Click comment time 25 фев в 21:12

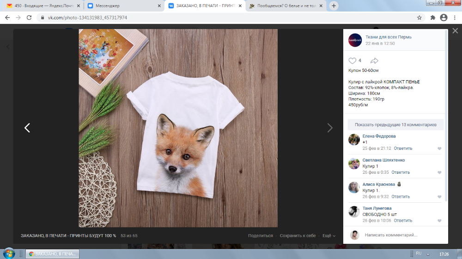(x=377, y=148)
